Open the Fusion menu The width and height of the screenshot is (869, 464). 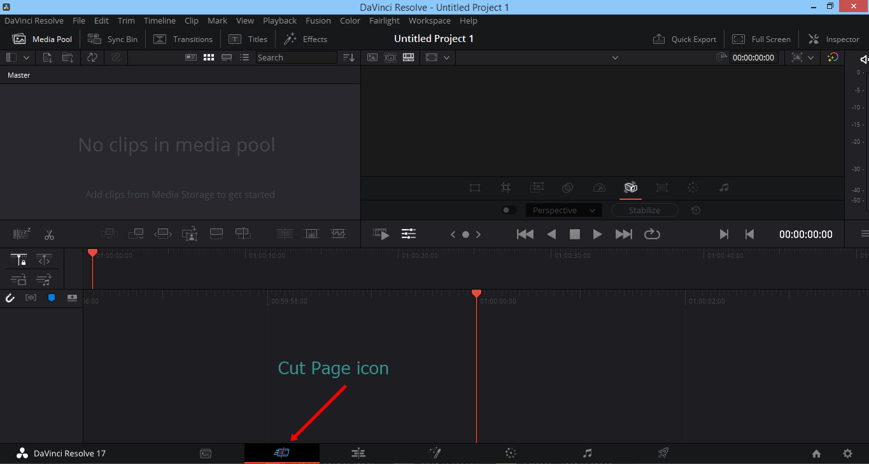coord(318,20)
